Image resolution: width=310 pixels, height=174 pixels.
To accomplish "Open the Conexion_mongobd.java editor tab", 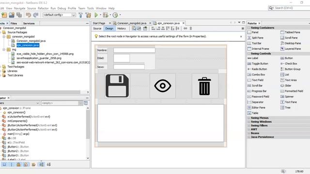I will coord(132,23).
